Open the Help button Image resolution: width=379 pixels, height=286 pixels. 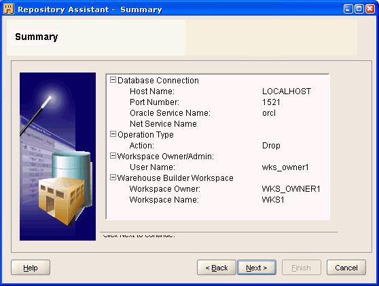[x=31, y=268]
